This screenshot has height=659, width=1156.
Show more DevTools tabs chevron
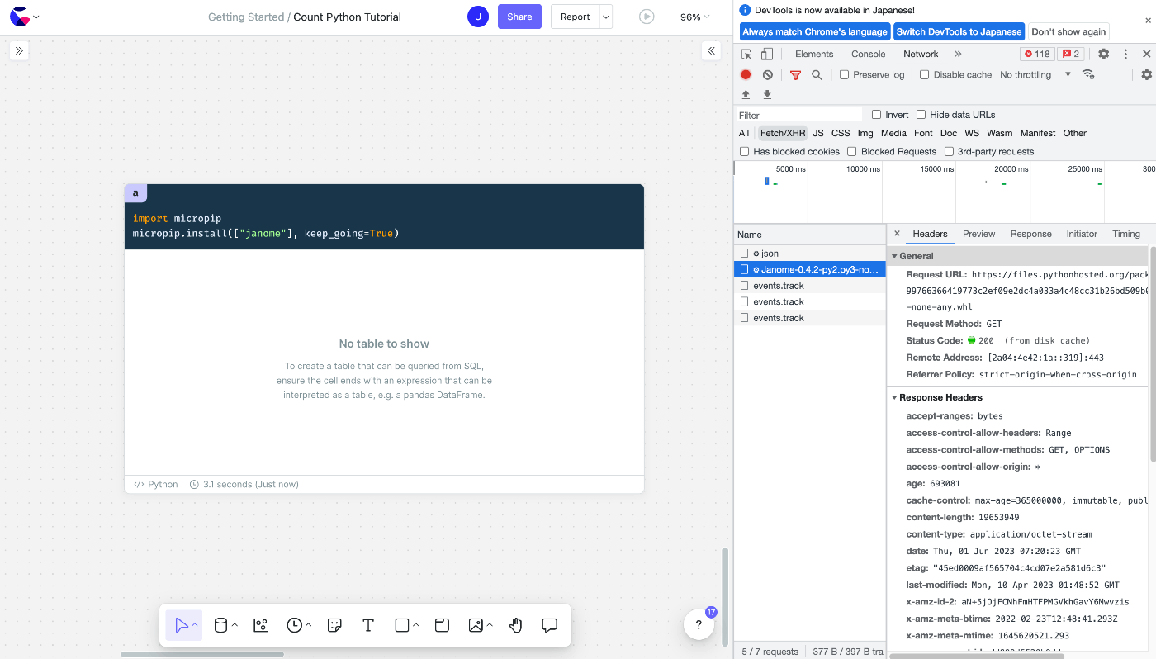(x=958, y=54)
